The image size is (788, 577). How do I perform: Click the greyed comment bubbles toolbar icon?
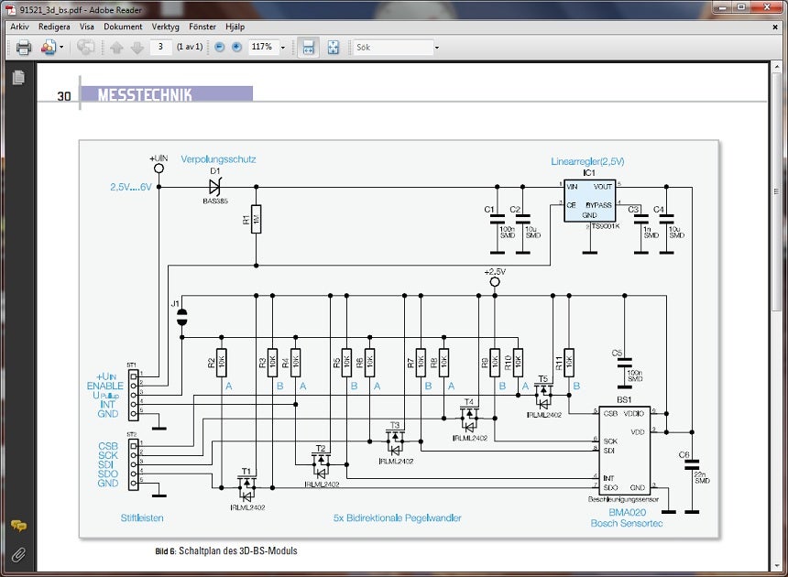(85, 48)
